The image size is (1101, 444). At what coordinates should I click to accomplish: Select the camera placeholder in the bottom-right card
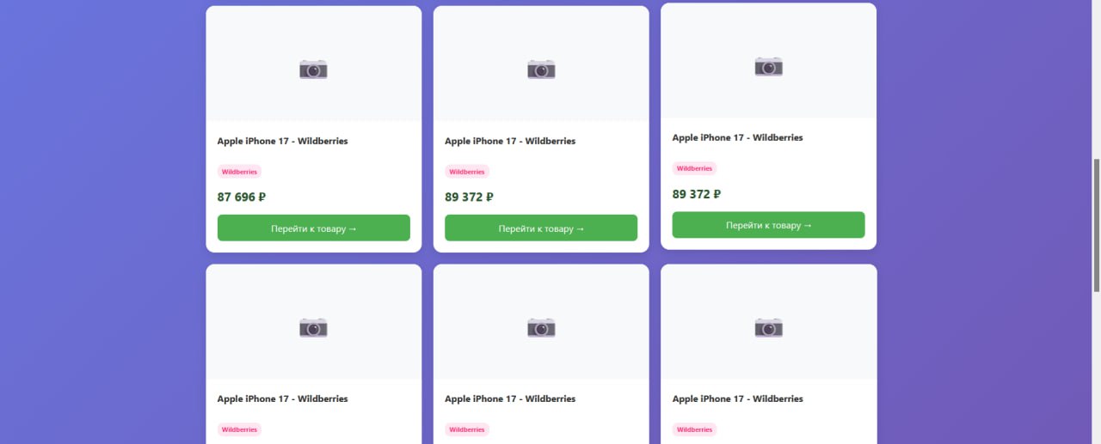coord(768,327)
